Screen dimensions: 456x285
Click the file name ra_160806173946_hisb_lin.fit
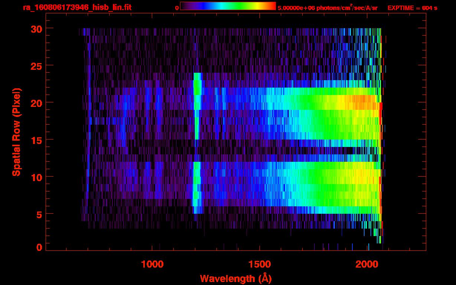point(76,7)
